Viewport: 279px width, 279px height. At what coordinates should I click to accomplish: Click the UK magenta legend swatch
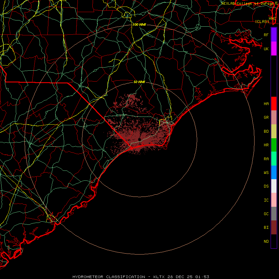(x=274, y=49)
